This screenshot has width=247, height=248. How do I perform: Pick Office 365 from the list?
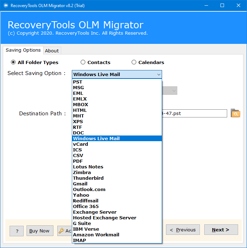117,206
